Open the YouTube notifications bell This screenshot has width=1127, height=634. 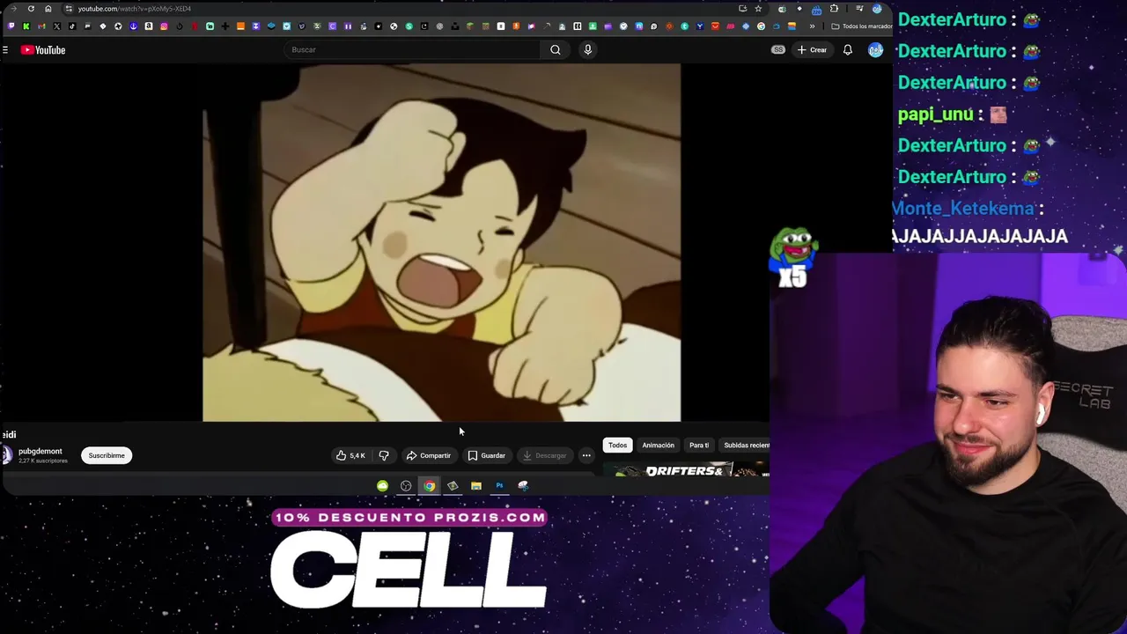[x=848, y=50]
